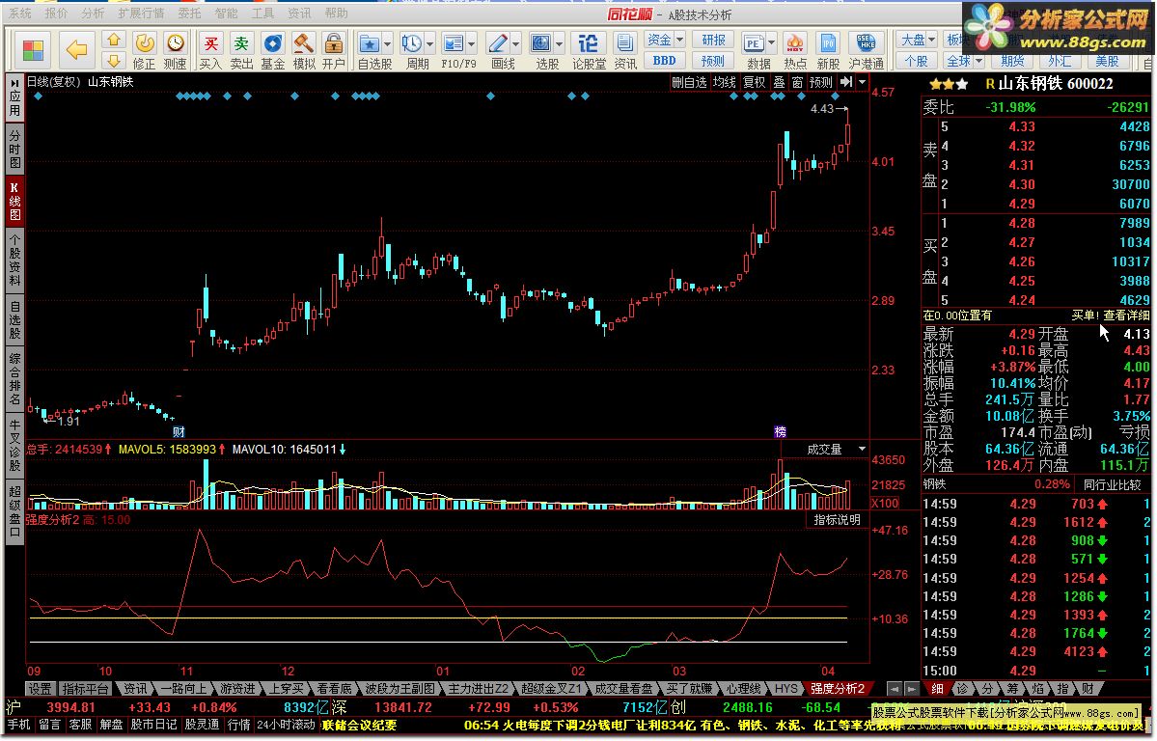Viewport: 1157px width, 741px height.
Task: Open the 基金 fund icon
Action: (272, 51)
